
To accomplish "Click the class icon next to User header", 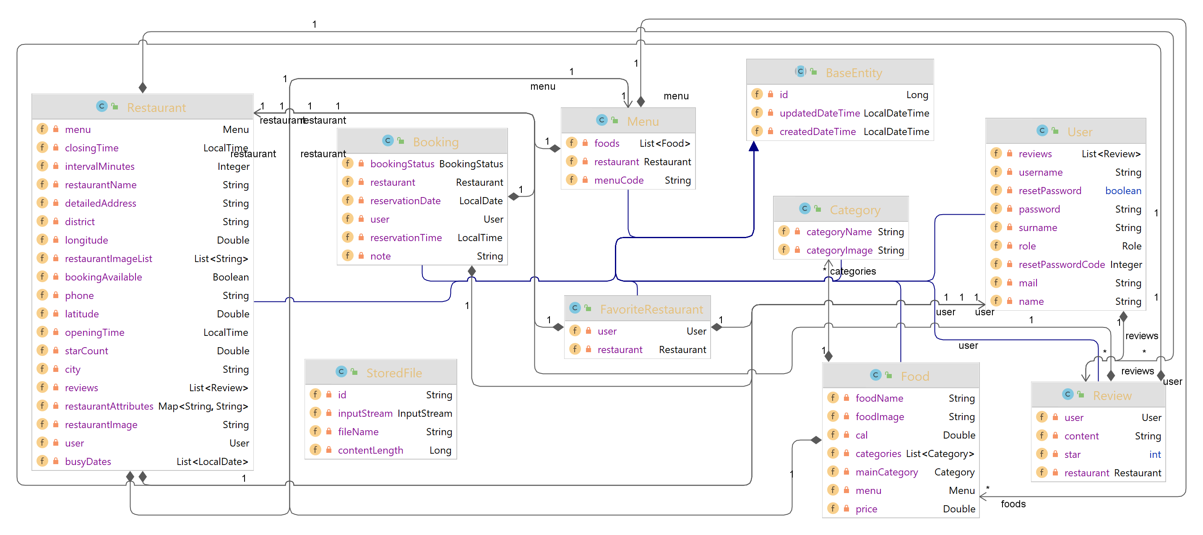I will (x=1042, y=131).
